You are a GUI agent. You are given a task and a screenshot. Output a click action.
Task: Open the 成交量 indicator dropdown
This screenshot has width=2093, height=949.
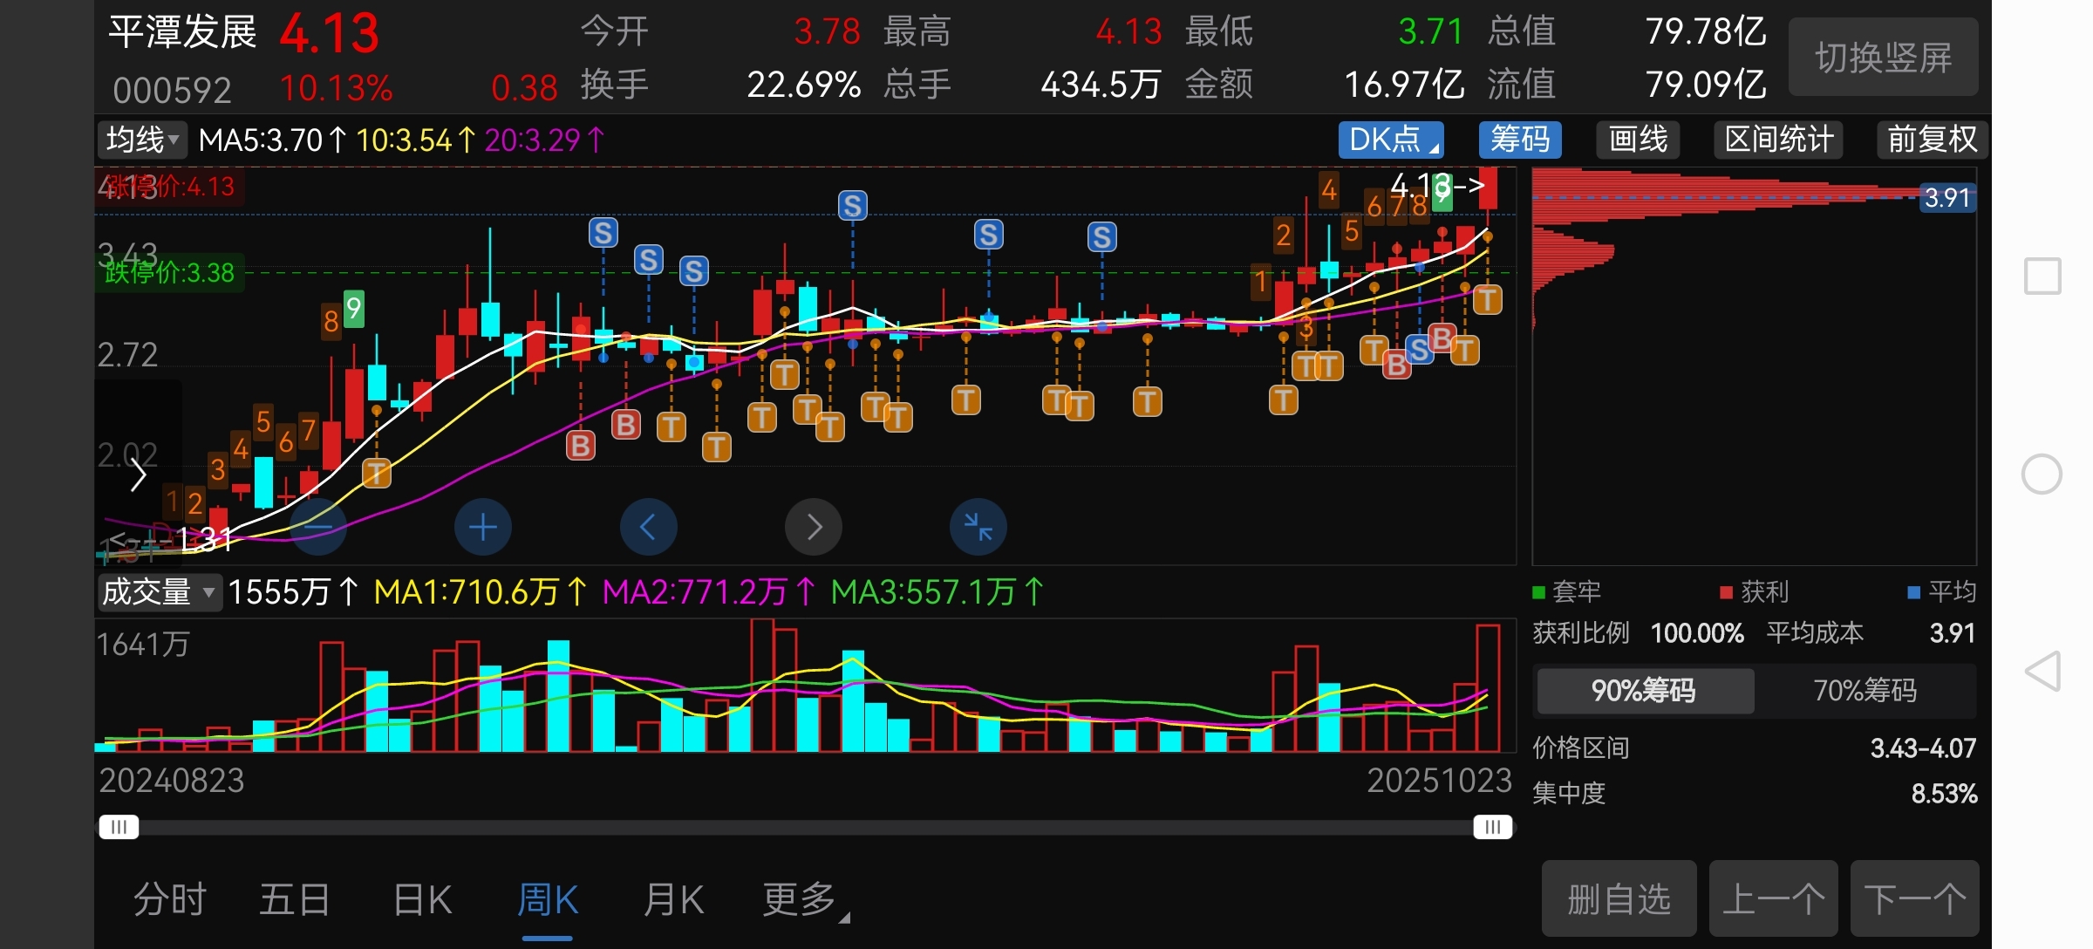tap(159, 592)
